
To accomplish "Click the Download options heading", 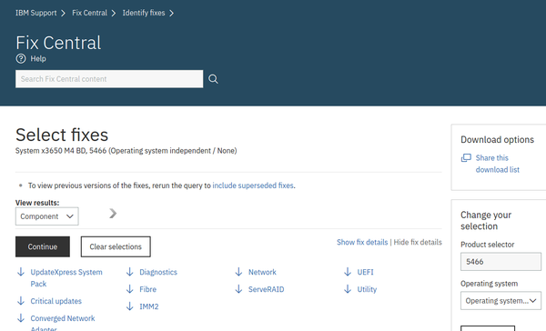I will (x=497, y=139).
